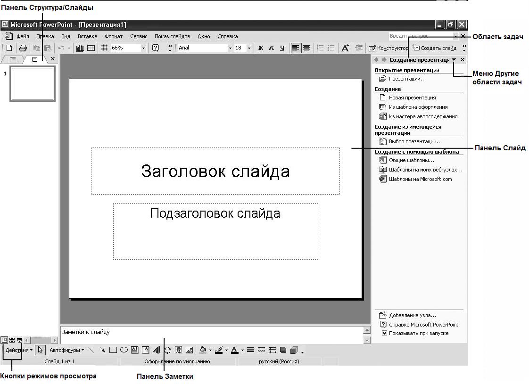The image size is (529, 384).
Task: Insert Clip Art from drawing toolbar
Action: tap(178, 350)
